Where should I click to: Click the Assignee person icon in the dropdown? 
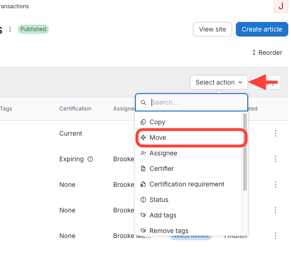pyautogui.click(x=143, y=153)
